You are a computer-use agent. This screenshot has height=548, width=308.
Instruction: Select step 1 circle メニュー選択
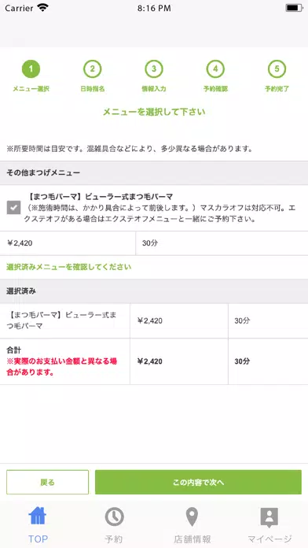point(31,68)
